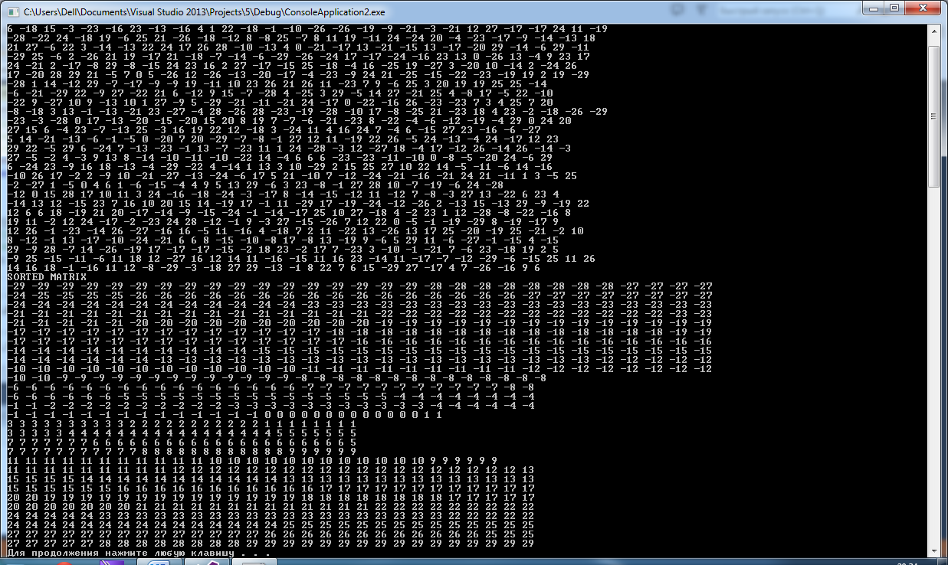Click the sorted row containing zeros
The image size is (948, 565).
(225, 415)
